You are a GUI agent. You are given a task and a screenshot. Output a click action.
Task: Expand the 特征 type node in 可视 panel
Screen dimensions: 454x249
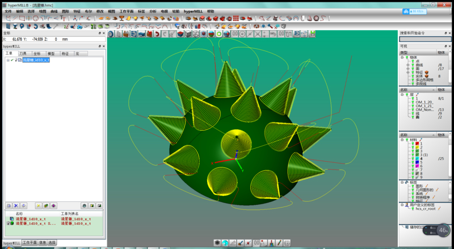click(407, 73)
